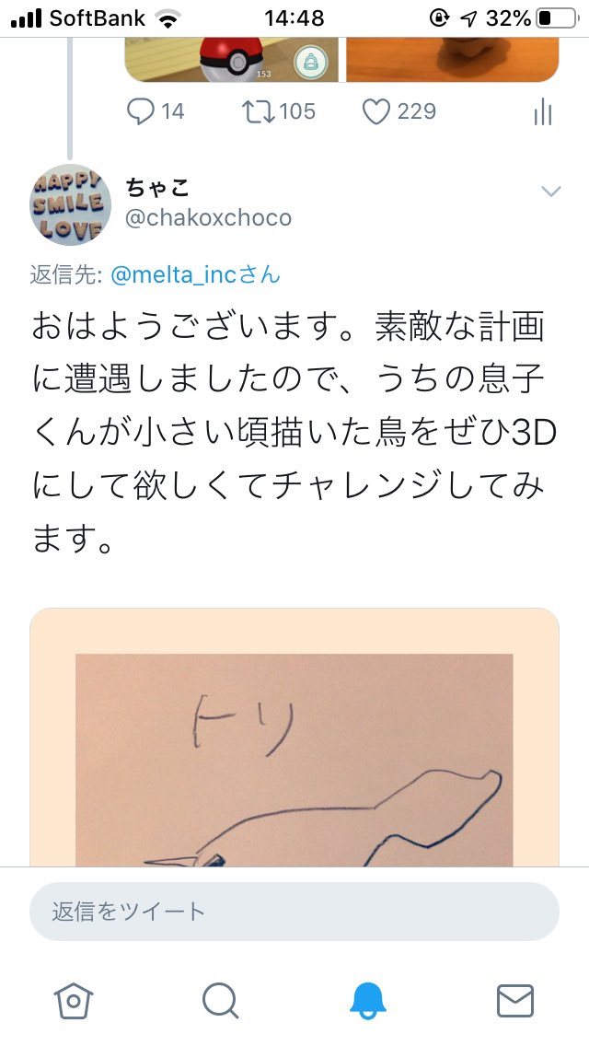Open ちゃこ's profile avatar

pos(70,204)
